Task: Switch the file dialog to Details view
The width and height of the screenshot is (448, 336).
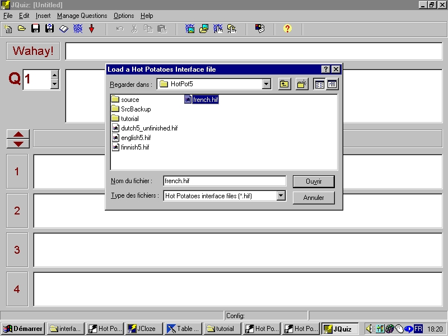Action: (x=332, y=85)
